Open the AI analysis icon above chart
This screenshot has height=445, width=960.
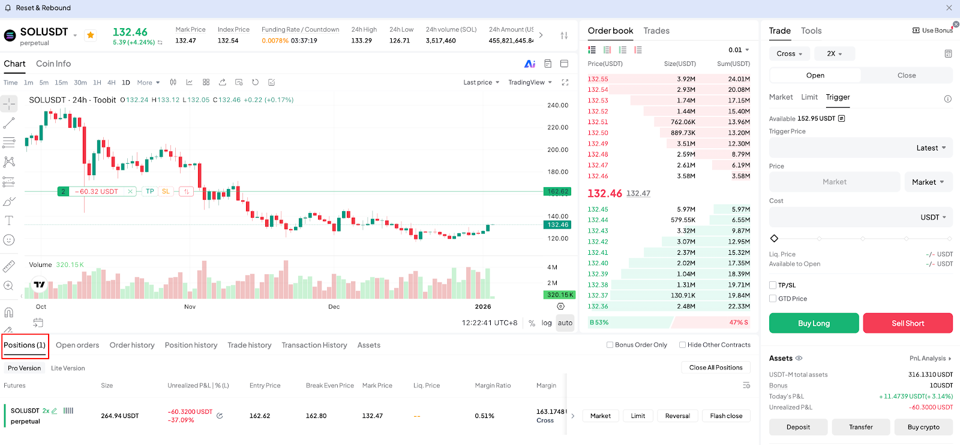tap(530, 64)
